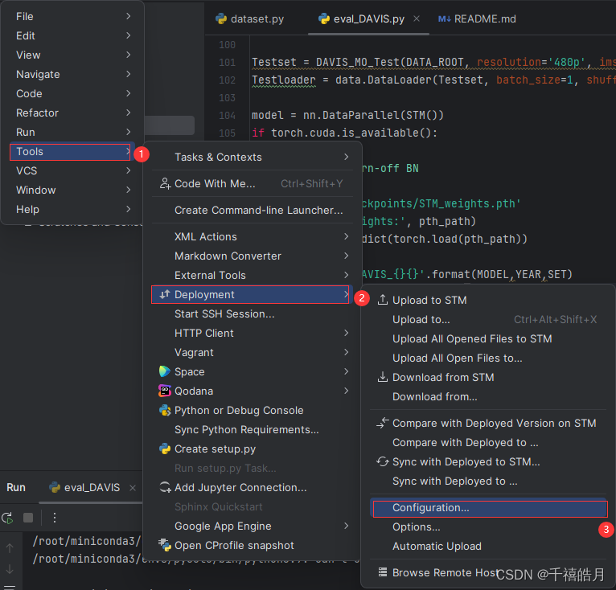Click the Python icon on eval_DAVIS.py tab
This screenshot has height=590, width=616.
point(324,18)
